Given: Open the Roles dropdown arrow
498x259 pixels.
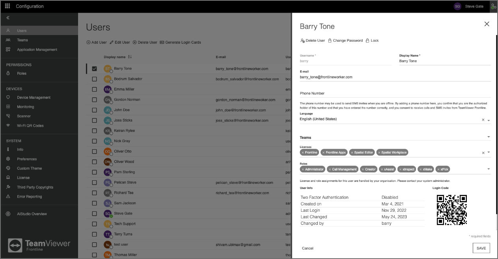Looking at the screenshot, I should [x=489, y=169].
